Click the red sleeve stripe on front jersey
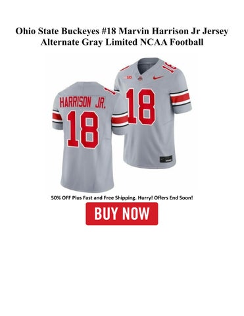This screenshot has width=244, height=316. tap(180, 98)
